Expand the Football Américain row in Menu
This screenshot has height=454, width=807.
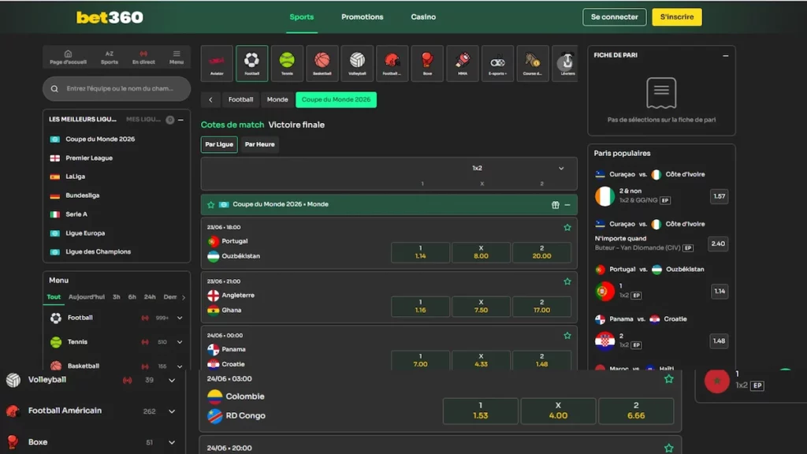tap(171, 411)
